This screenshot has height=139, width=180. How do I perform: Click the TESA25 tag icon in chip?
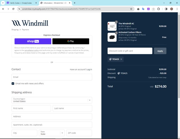pyautogui.click(x=110, y=59)
